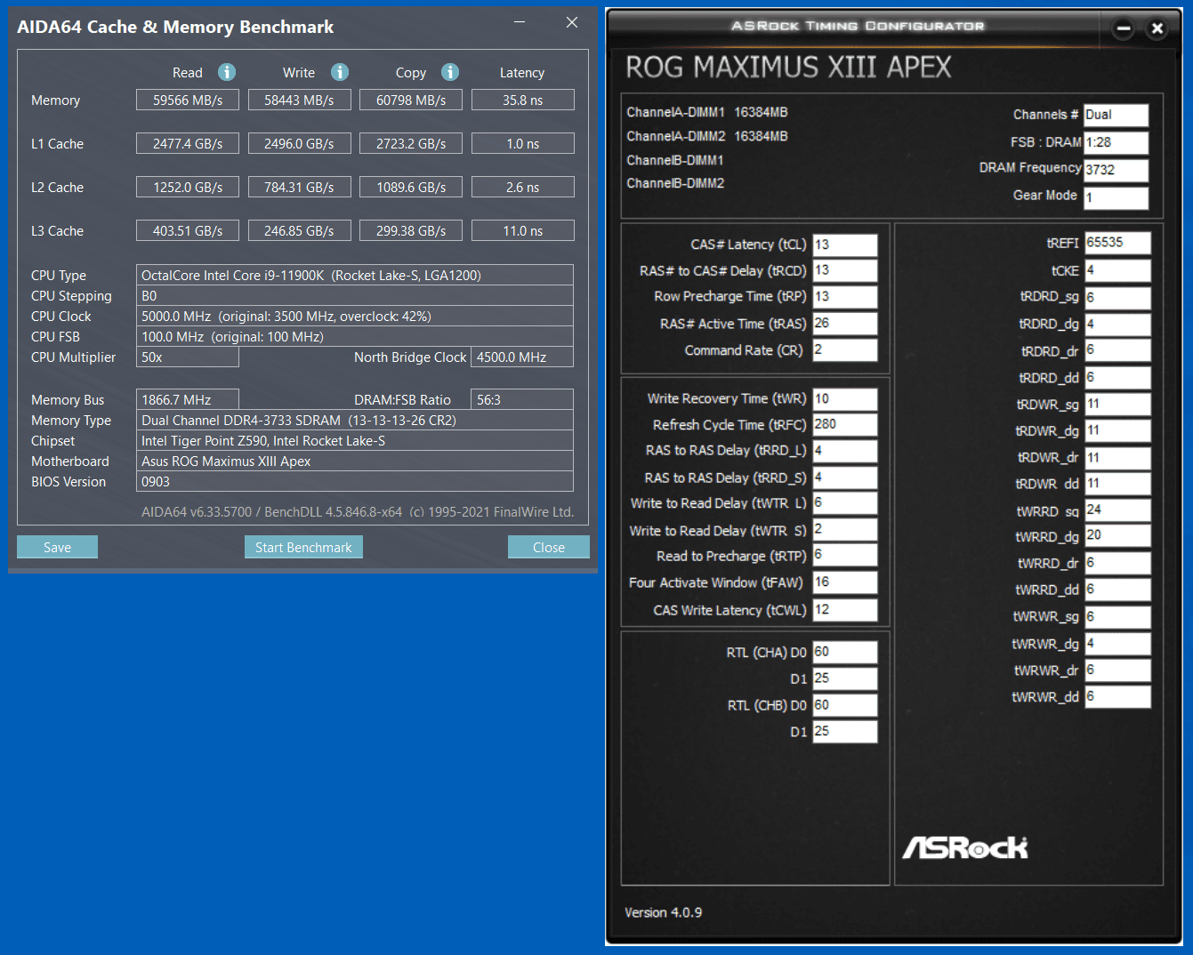The image size is (1193, 955).
Task: Select the L3 Cache Latency 11.0 ns field
Action: 522,230
